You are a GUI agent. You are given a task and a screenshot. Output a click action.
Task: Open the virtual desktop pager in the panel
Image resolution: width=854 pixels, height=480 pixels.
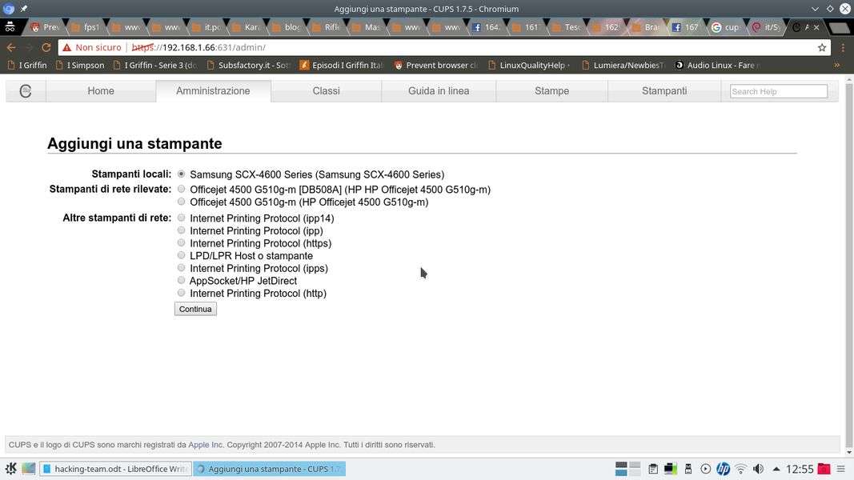tap(628, 469)
